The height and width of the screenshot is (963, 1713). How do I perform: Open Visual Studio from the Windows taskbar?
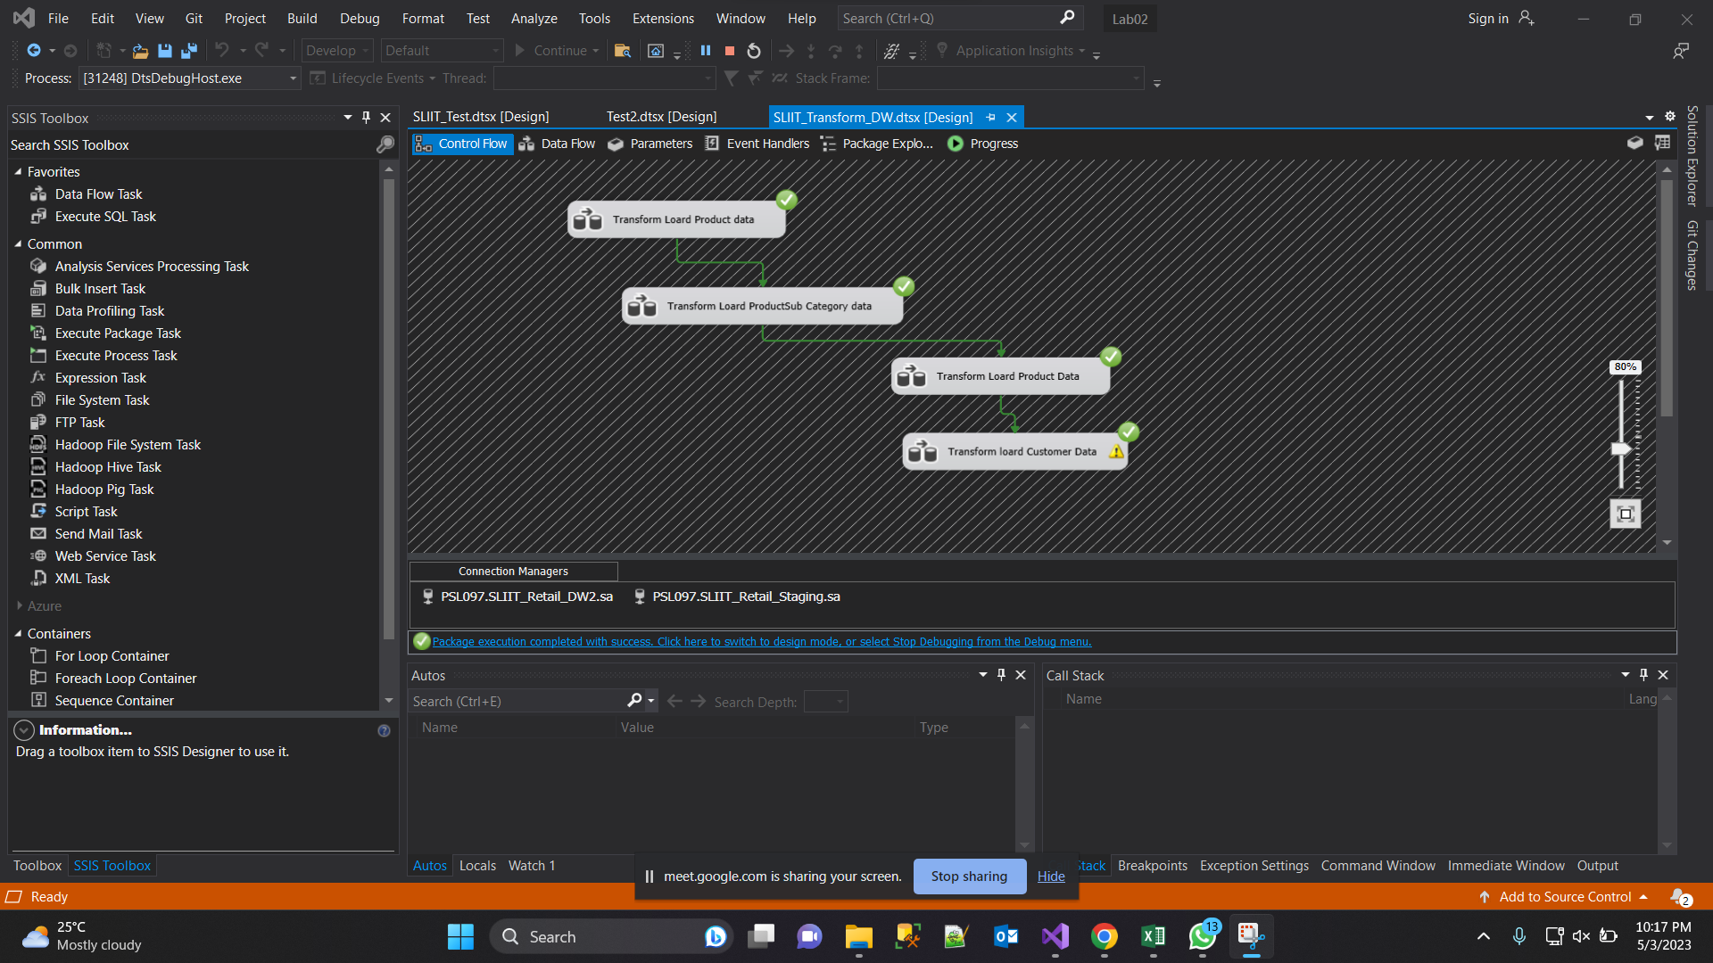click(1055, 936)
